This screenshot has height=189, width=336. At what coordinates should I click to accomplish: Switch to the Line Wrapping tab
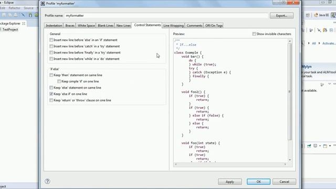coord(173,26)
